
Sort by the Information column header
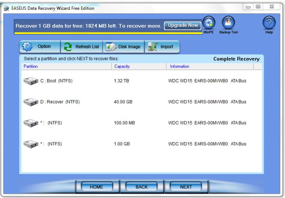pyautogui.click(x=210, y=67)
